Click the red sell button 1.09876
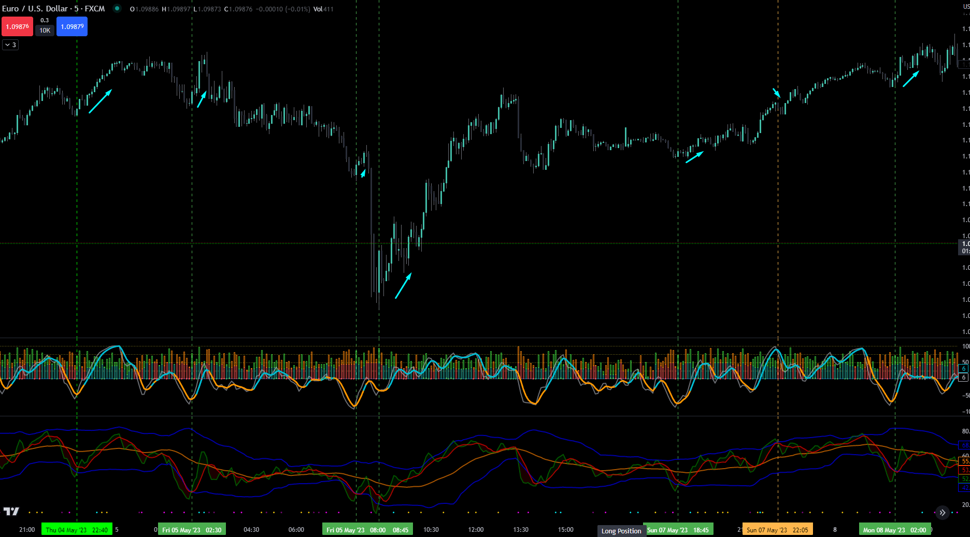 coord(17,26)
